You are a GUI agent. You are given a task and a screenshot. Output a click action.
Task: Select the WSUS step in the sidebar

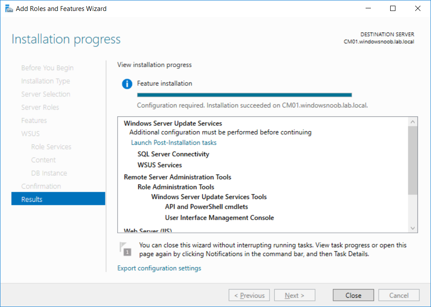(x=31, y=133)
